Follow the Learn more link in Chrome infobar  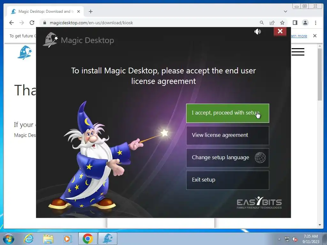(299, 36)
